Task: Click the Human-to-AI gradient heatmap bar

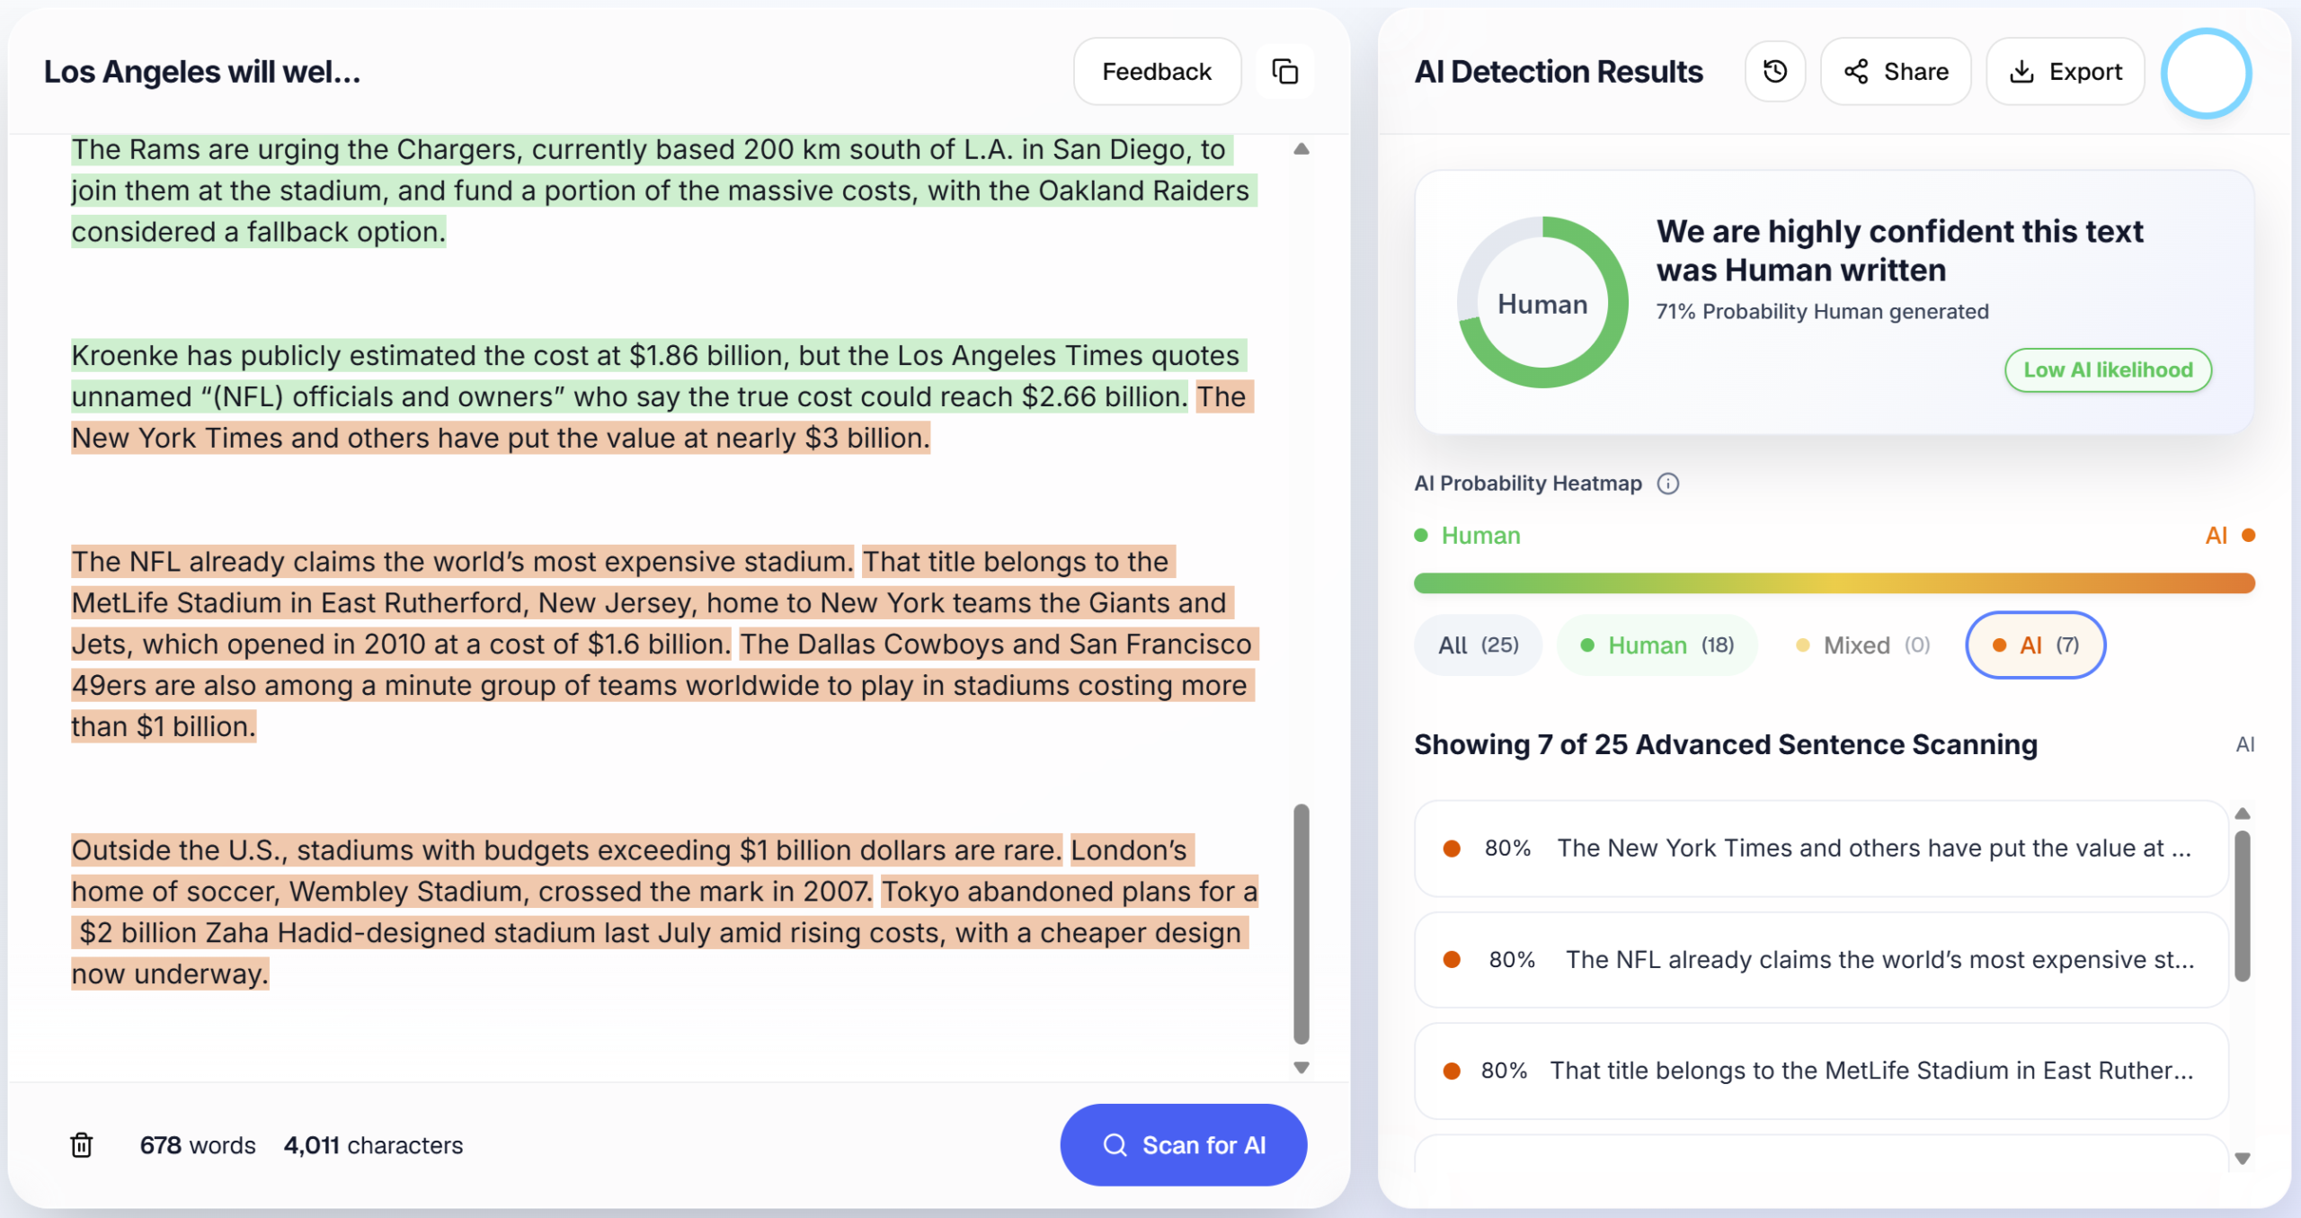Action: coord(1834,583)
